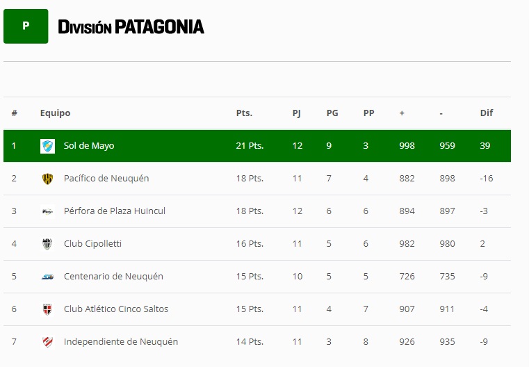The width and height of the screenshot is (529, 367).
Task: Click the Independiente de Neuquén crest
Action: tap(47, 342)
